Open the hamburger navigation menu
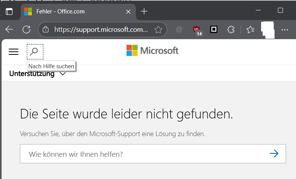The height and width of the screenshot is (179, 296). 13,52
